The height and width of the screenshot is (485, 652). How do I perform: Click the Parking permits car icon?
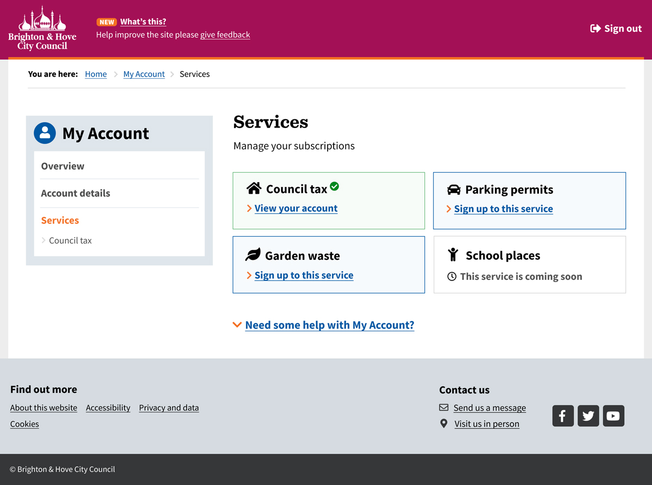[x=454, y=189]
